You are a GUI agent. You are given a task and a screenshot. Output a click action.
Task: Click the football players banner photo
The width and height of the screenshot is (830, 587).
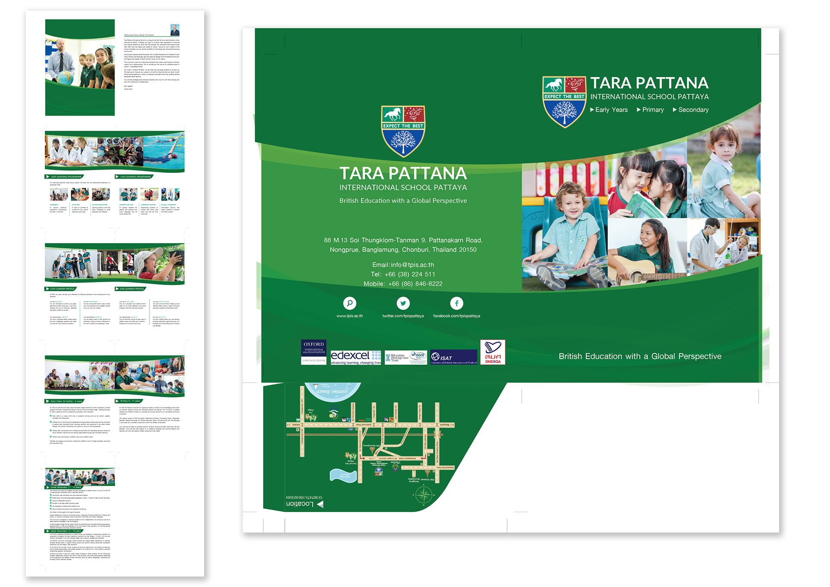coord(116,263)
